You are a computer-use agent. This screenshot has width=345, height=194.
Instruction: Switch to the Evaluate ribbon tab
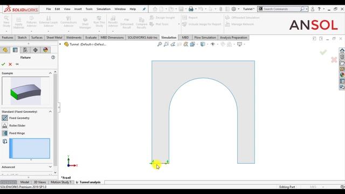[91, 38]
